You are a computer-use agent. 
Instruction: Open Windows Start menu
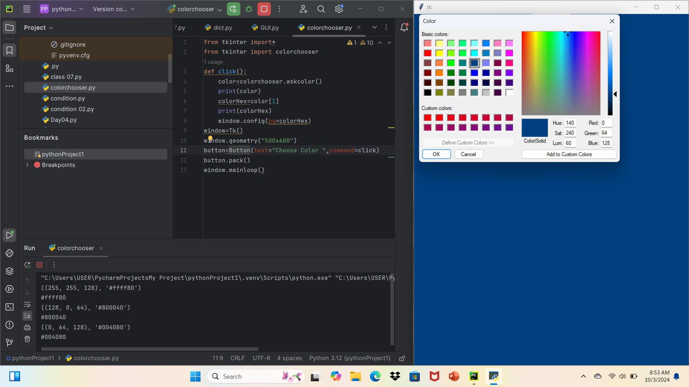[195, 377]
